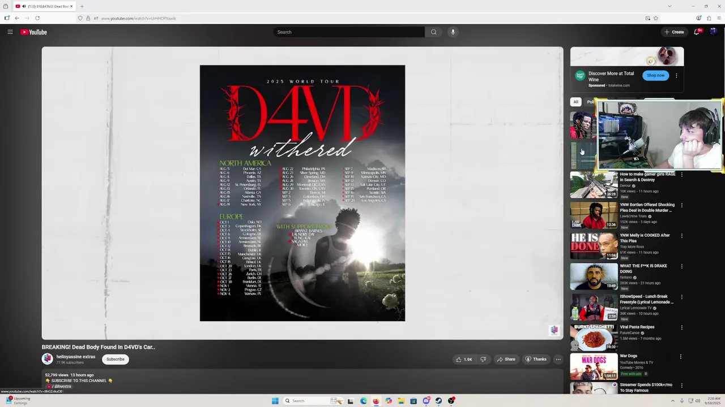Focus the YouTube search box
725x407 pixels.
[349, 32]
